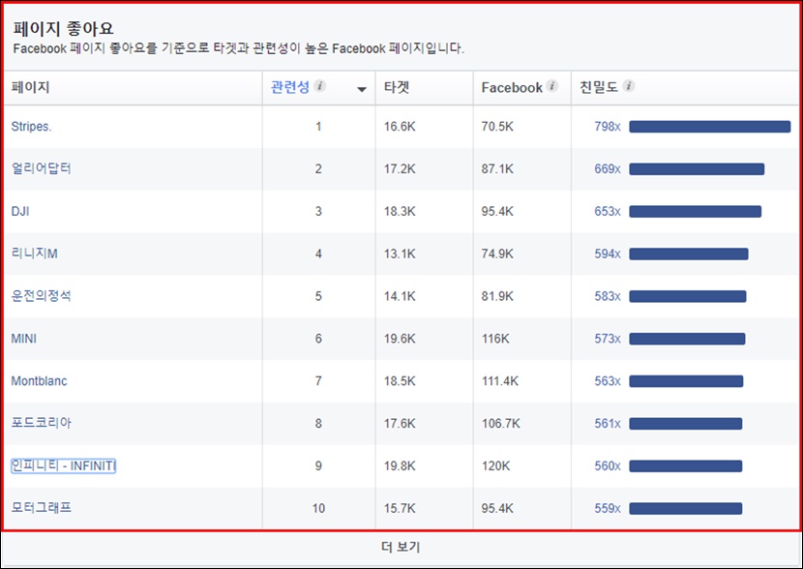Screen dimensions: 803x569
Task: Click the 얼리어답터 affinity bar
Action: pos(697,169)
